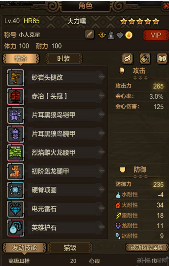This screenshot has width=169, height=266.
Task: Expand diamond arrow beside 英雄护石
Action: tap(101, 227)
